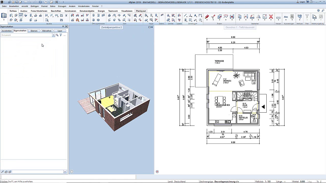Image resolution: width=326 pixels, height=183 pixels.
Task: Open the Fenster menu
Action: (96, 6)
